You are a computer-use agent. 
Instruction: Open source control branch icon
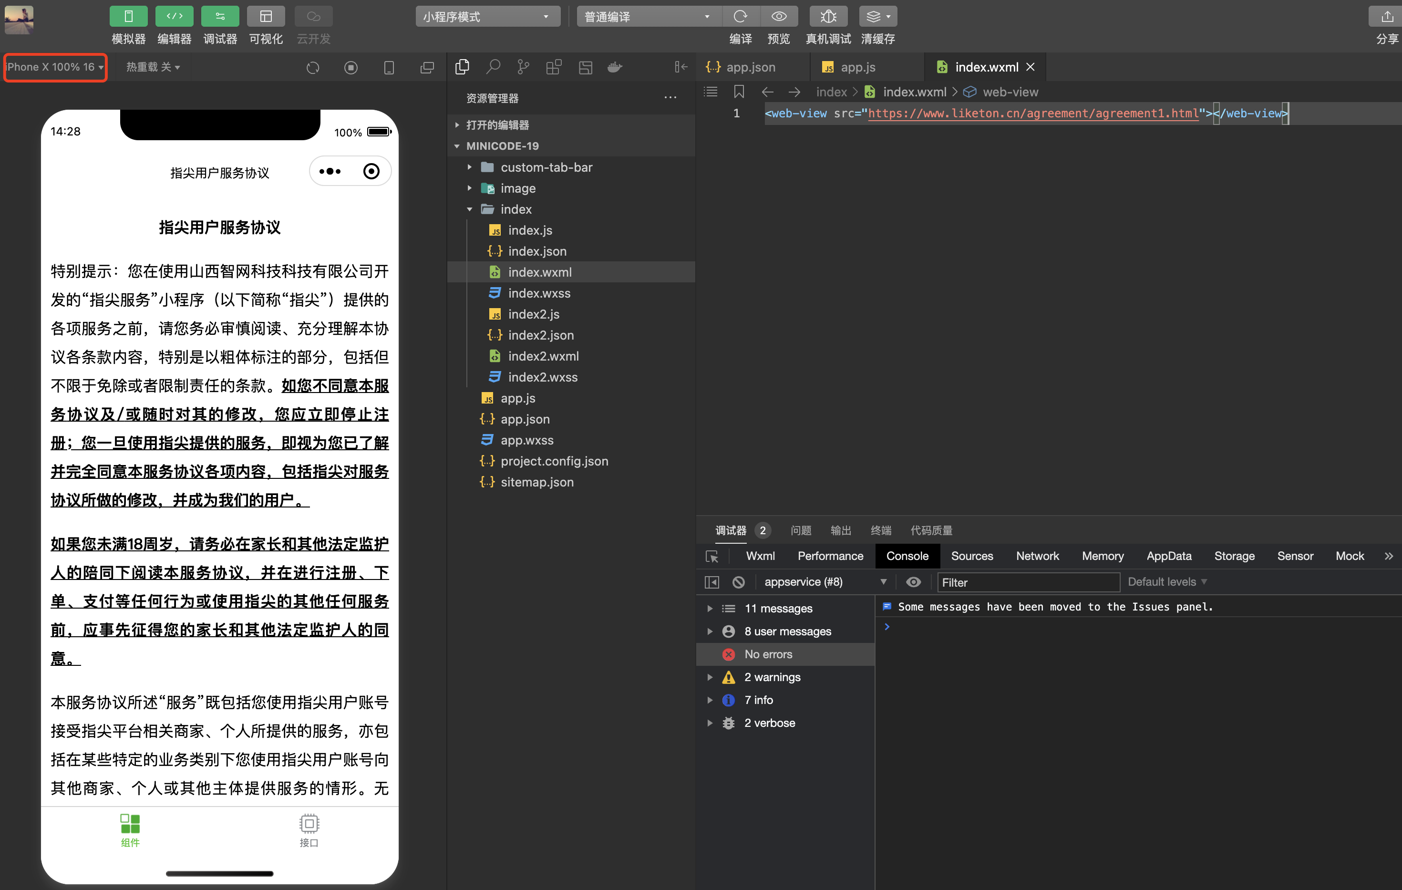[524, 67]
